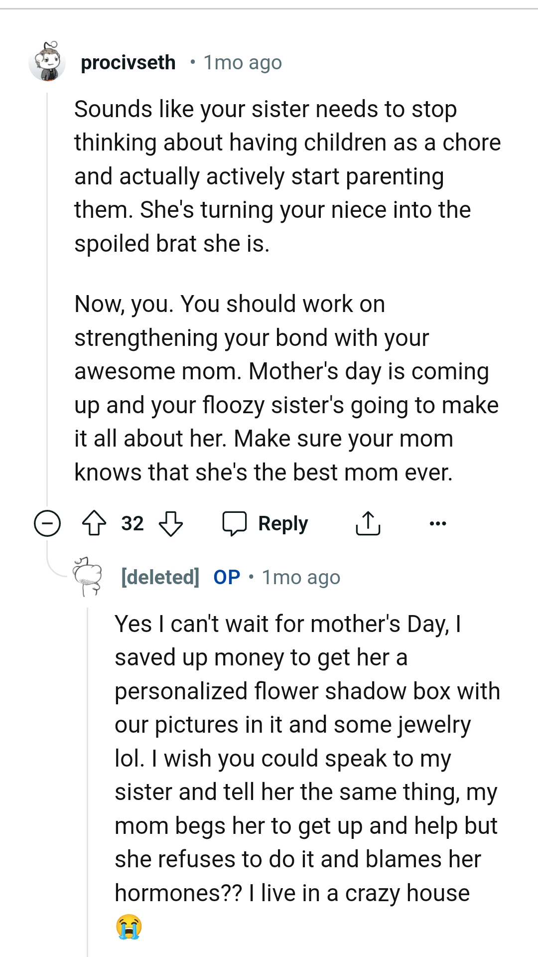The width and height of the screenshot is (538, 957).
Task: Click the Reply button
Action: tap(282, 523)
